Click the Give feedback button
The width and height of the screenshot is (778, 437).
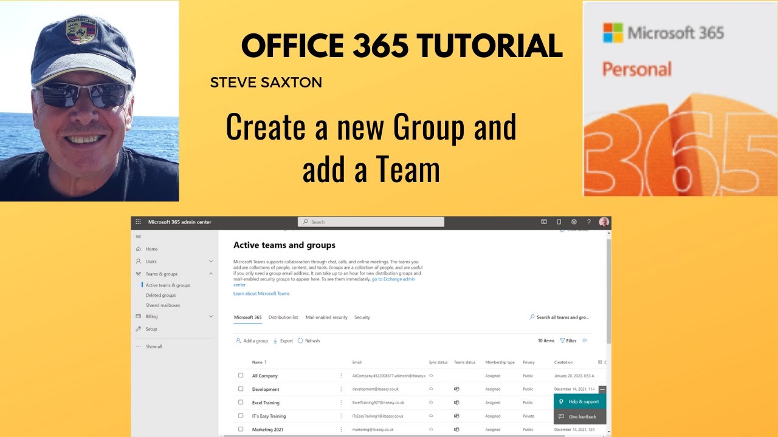(580, 417)
